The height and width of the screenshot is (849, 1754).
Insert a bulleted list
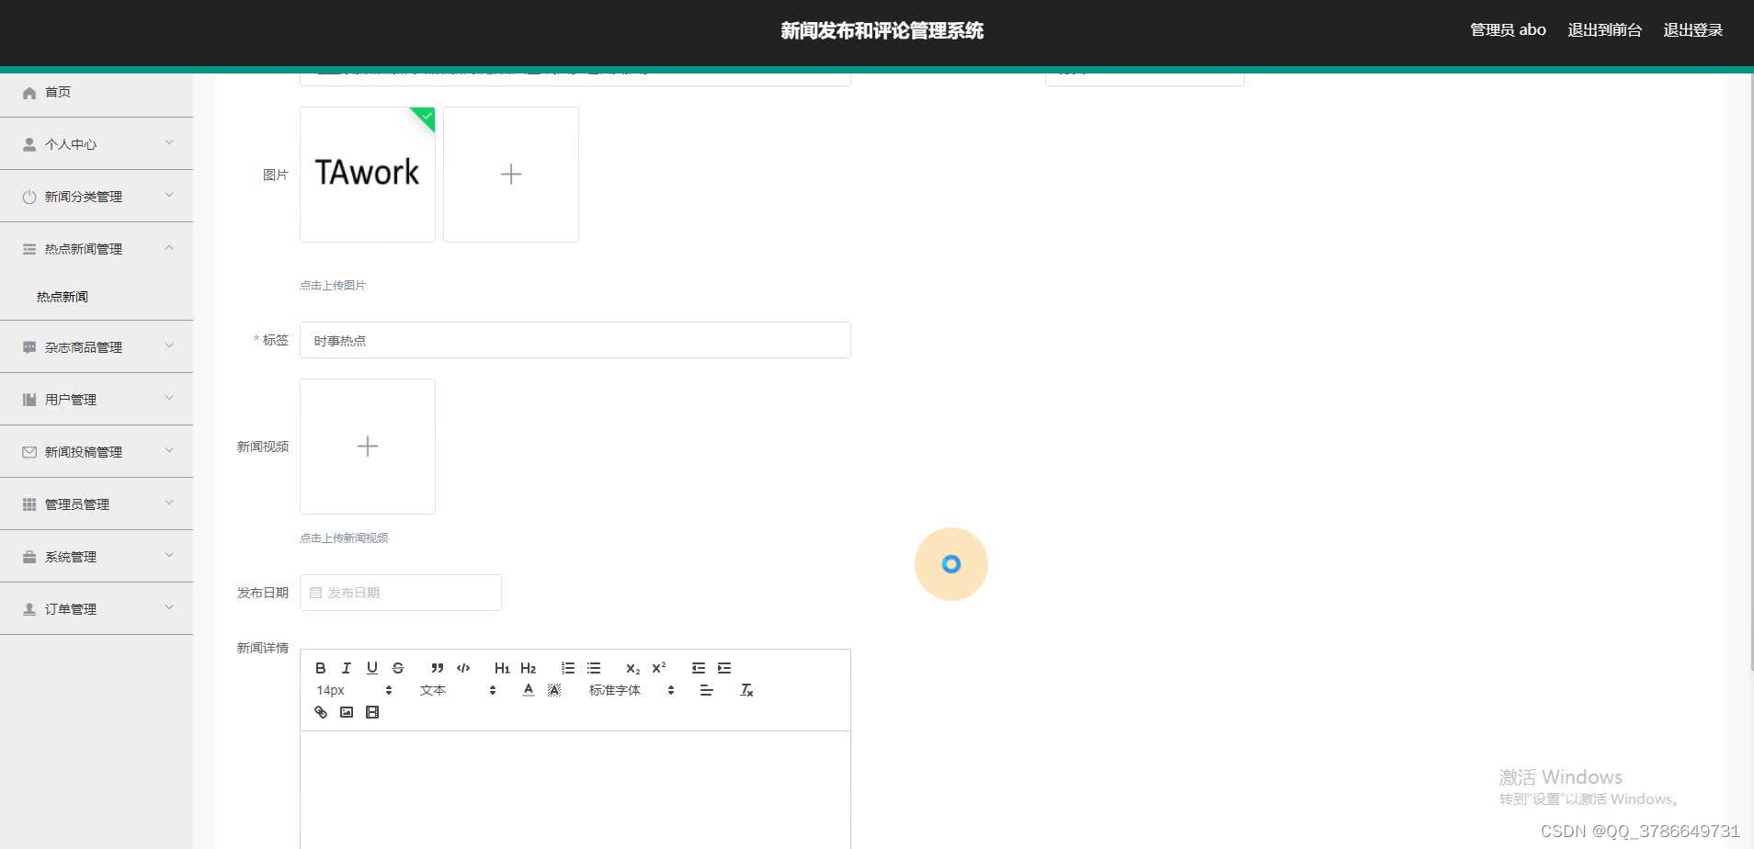pos(594,668)
